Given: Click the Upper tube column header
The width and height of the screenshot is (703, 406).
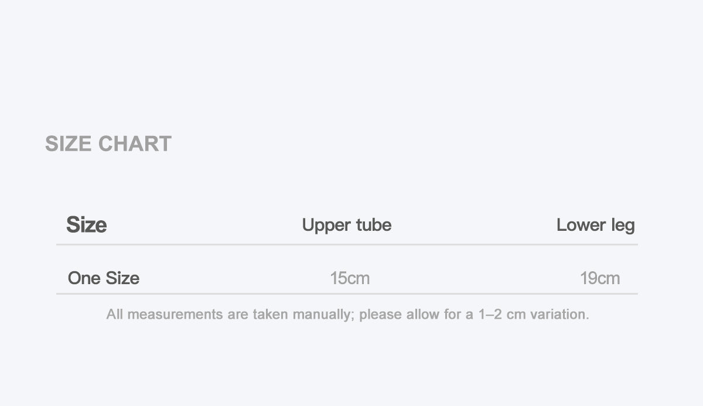Looking at the screenshot, I should pyautogui.click(x=347, y=225).
